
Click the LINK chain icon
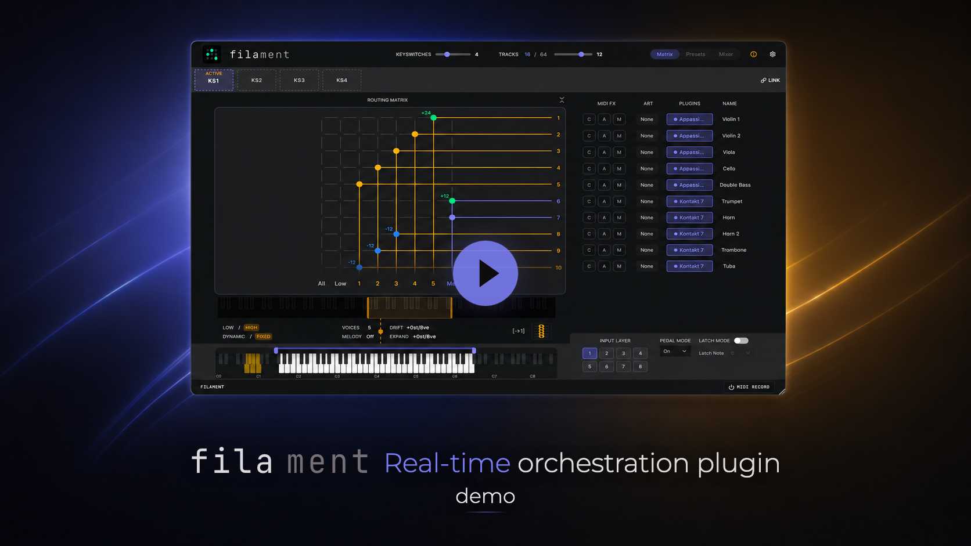pos(764,80)
